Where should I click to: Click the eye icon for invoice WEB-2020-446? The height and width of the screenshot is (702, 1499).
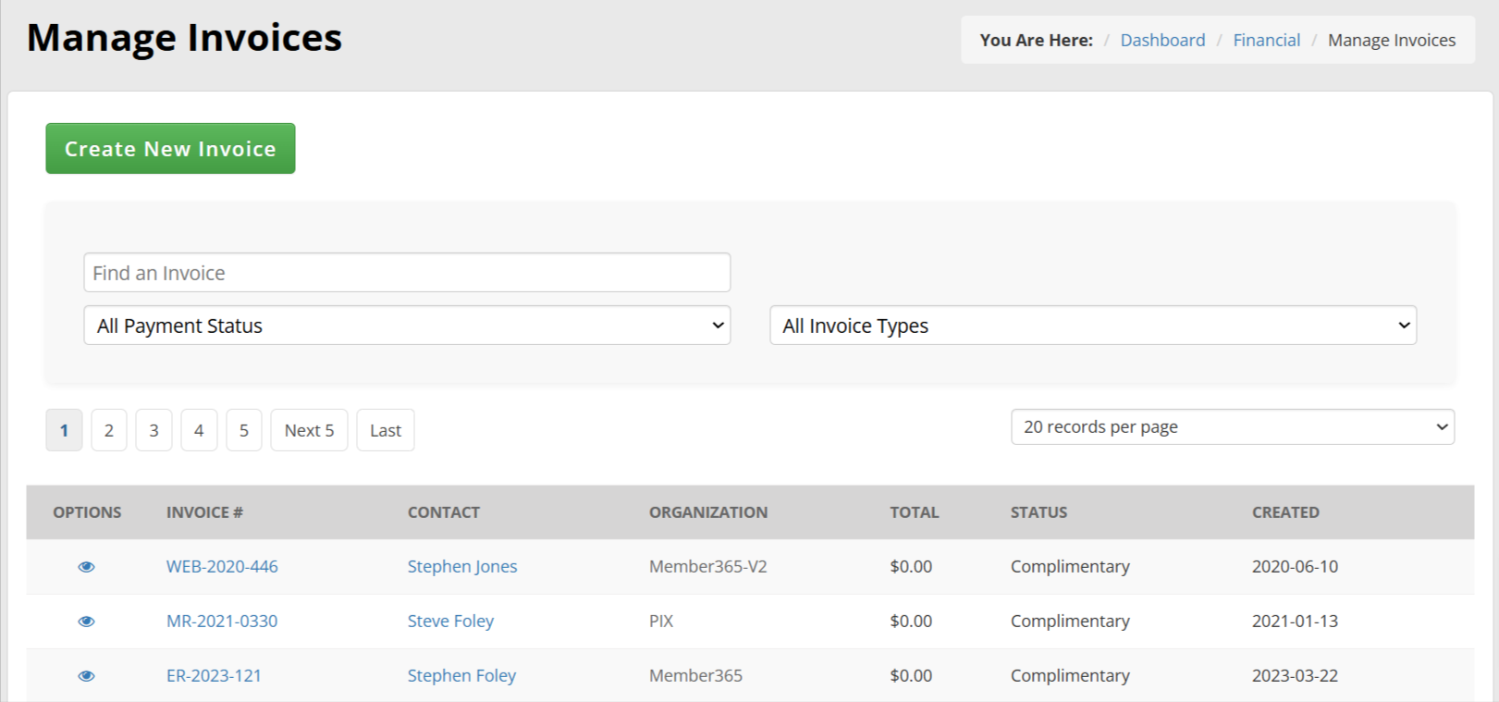pyautogui.click(x=86, y=567)
